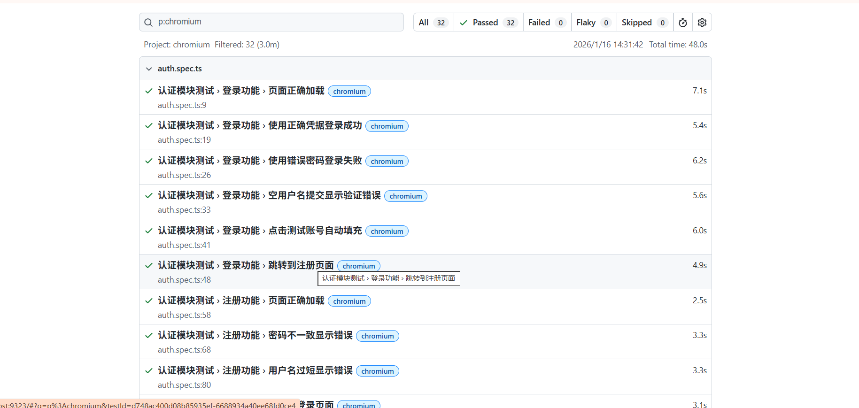The image size is (859, 408).
Task: Click passed checkmark of 登录功能 页面正确加载 row
Action: tap(149, 91)
